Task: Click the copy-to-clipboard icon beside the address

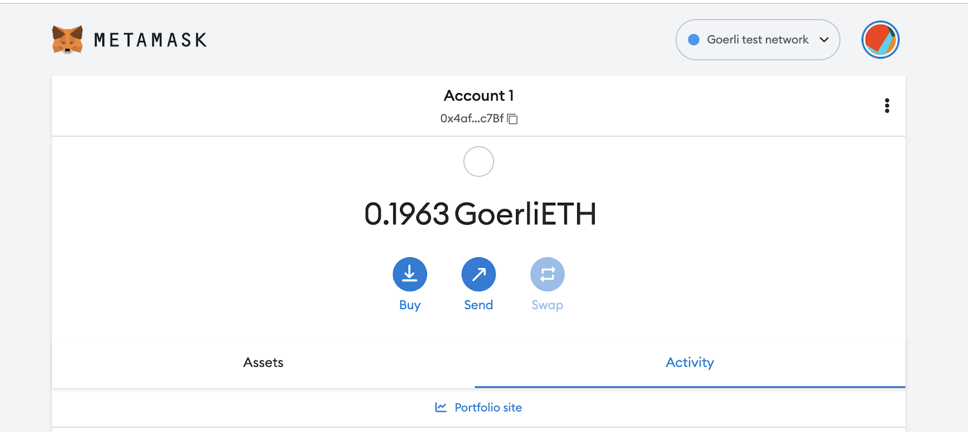Action: 512,119
